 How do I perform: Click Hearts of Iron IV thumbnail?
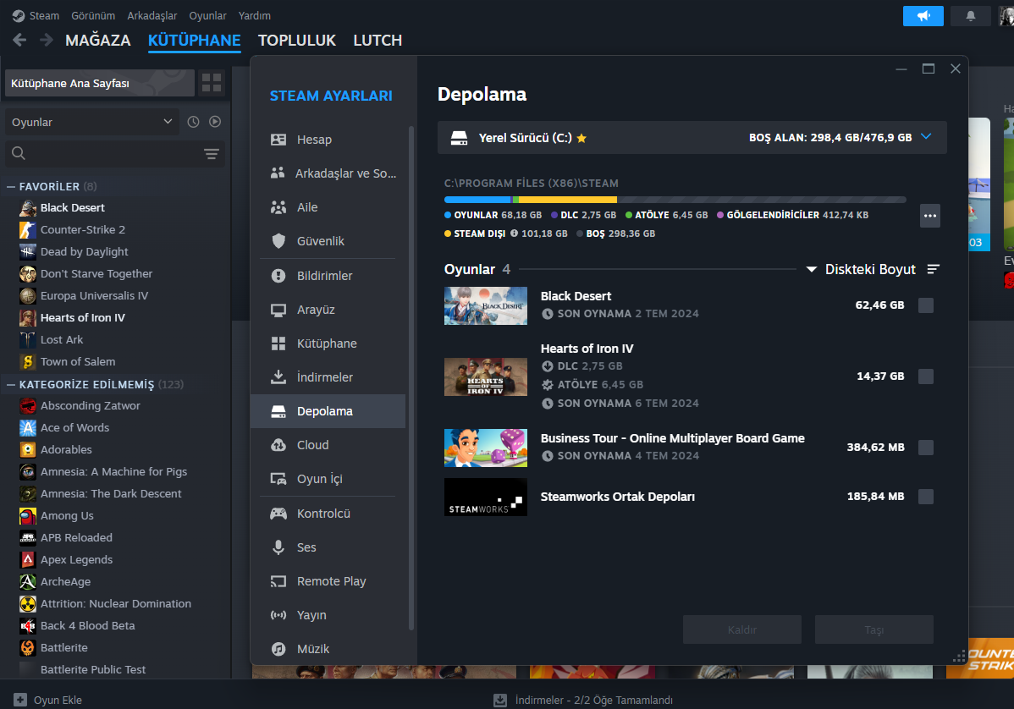486,376
